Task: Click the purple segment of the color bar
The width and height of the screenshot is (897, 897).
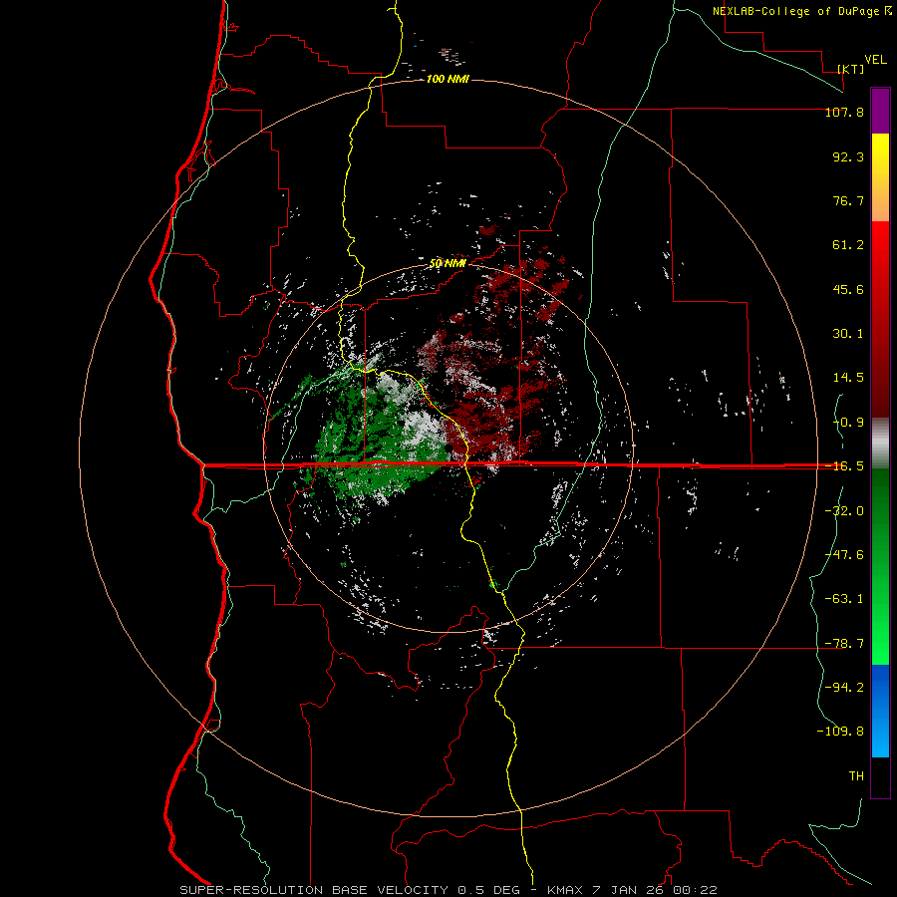Action: tap(880, 111)
